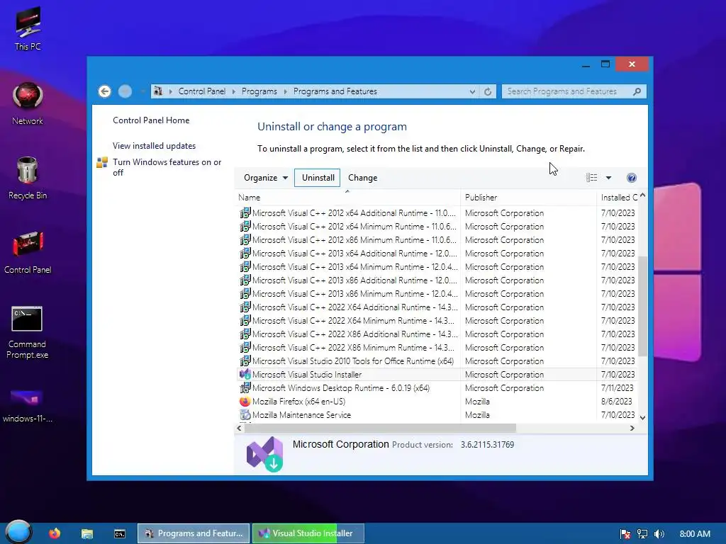The width and height of the screenshot is (726, 544).
Task: Click the Uninstall button
Action: pyautogui.click(x=318, y=178)
